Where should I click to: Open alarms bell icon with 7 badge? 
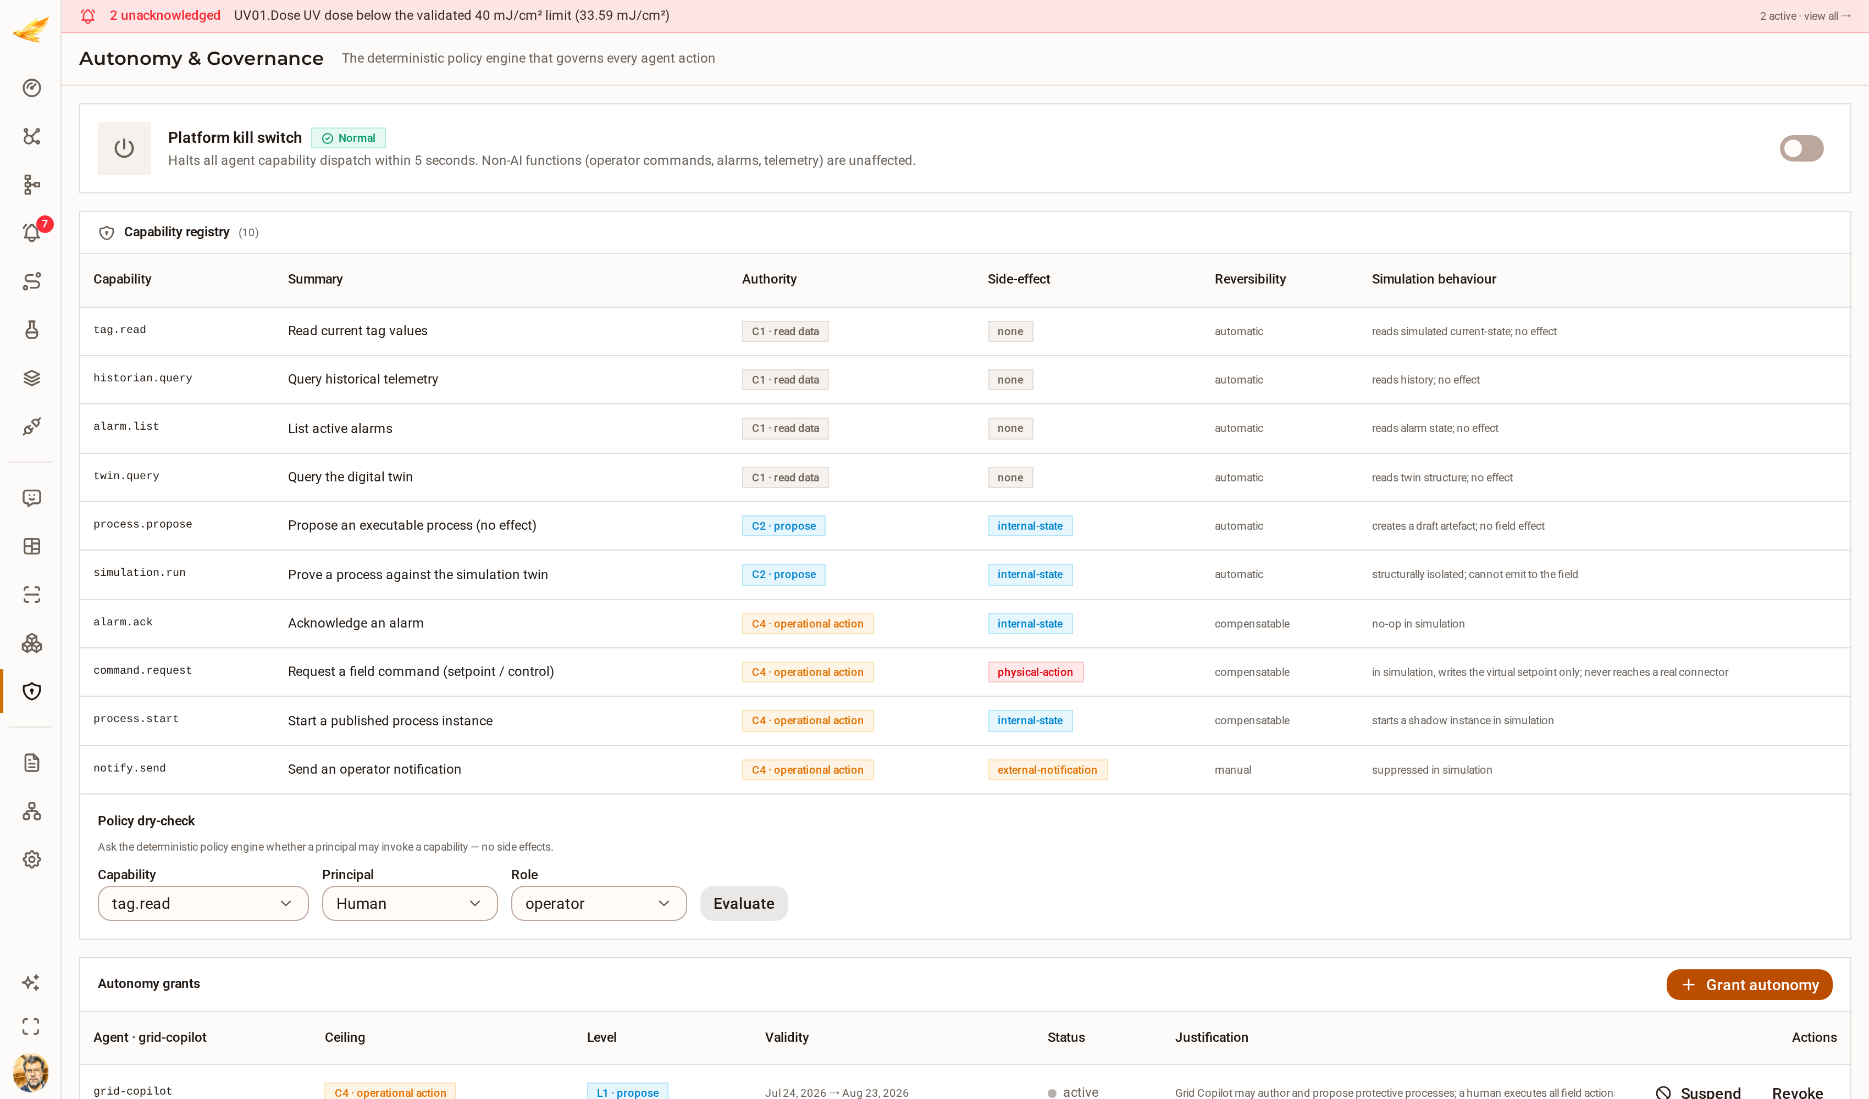coord(31,233)
